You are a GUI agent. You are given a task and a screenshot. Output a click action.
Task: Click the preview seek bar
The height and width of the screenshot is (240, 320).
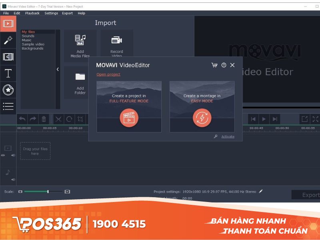(281, 107)
